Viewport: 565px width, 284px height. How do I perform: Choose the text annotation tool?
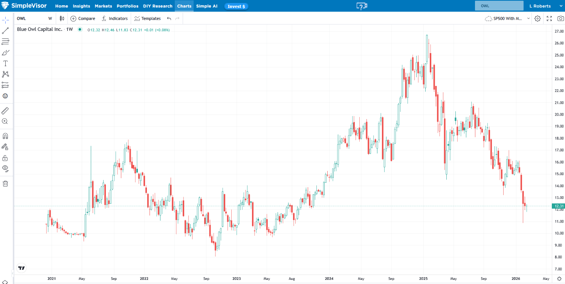pos(5,64)
